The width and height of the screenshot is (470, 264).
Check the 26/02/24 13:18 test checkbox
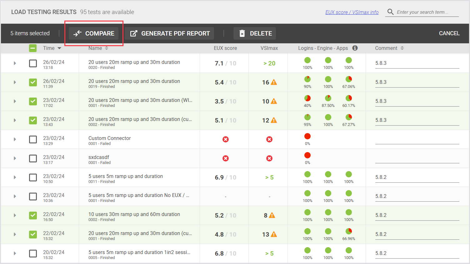tap(33, 63)
